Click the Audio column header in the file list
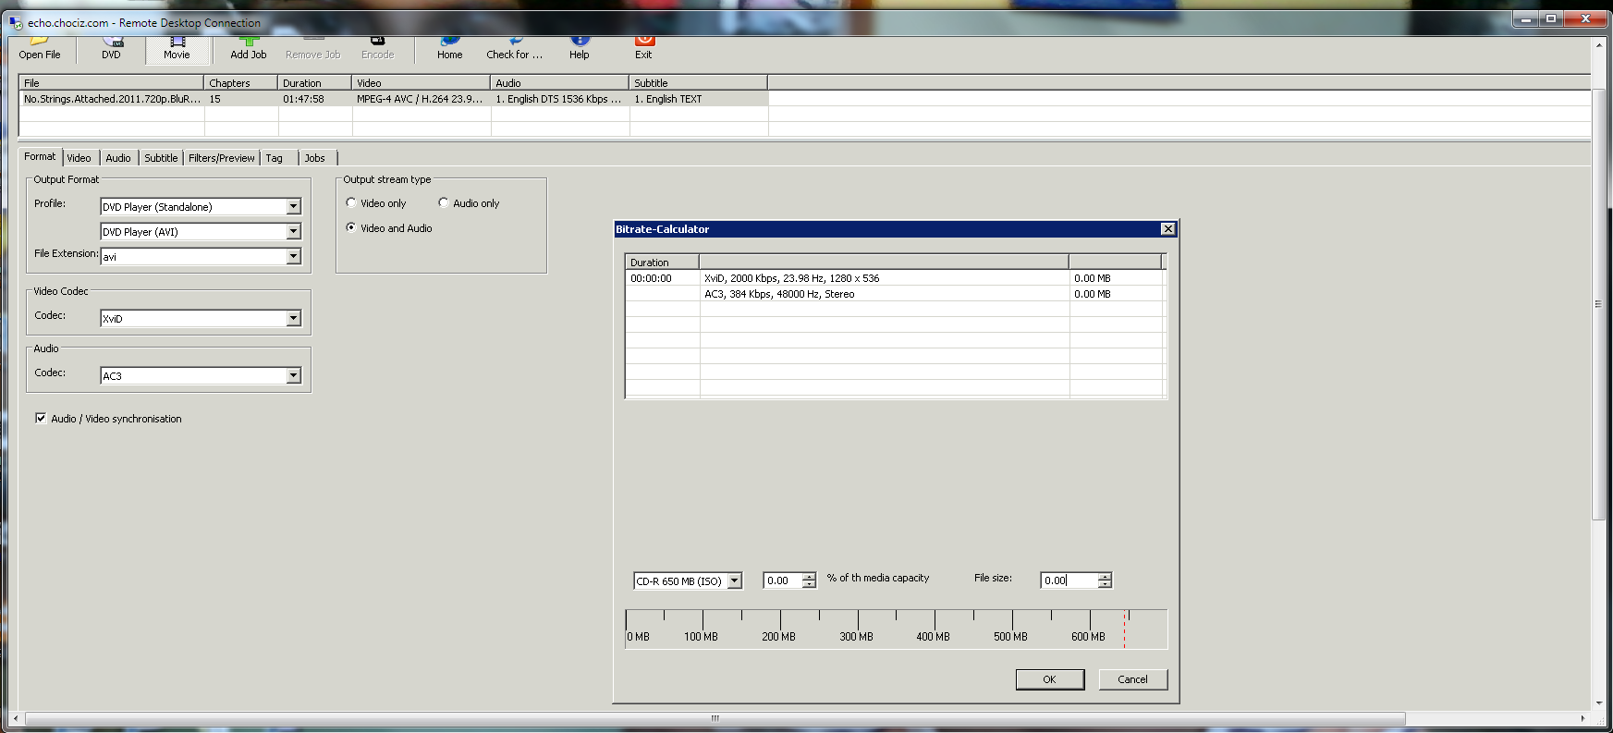The image size is (1613, 733). click(560, 82)
